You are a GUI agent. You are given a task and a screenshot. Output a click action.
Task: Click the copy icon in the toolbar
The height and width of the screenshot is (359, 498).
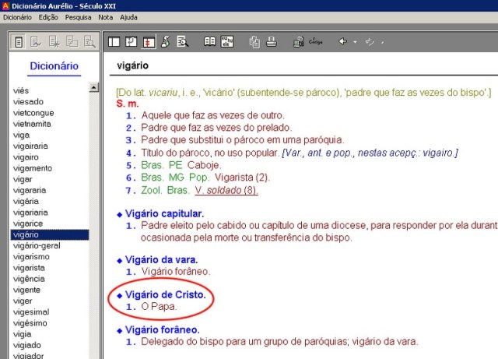[x=254, y=41]
